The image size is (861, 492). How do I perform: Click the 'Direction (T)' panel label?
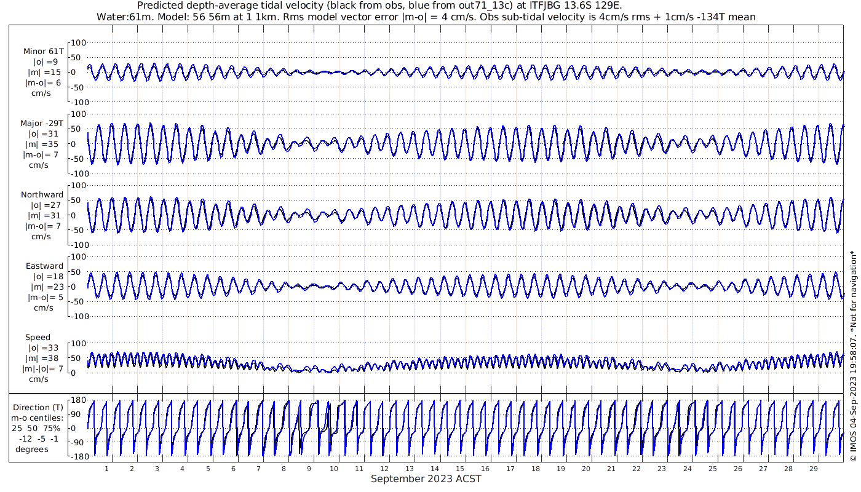38,408
